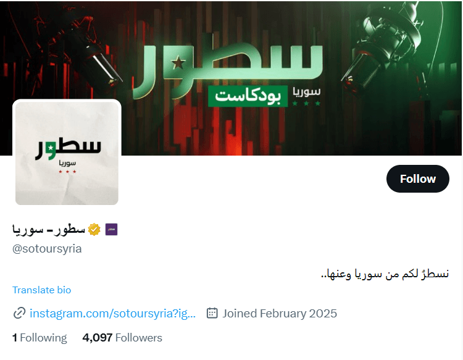Click the large سطور logo in banner
The height and width of the screenshot is (360, 463).
point(227,71)
